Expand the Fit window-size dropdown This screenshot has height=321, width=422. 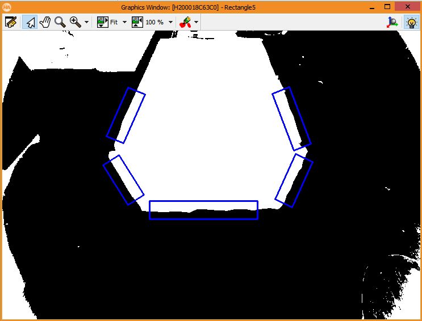(124, 22)
